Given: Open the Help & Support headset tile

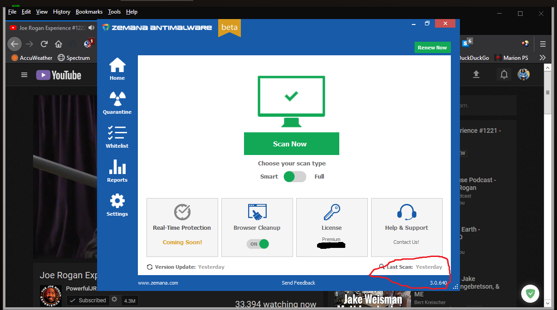Looking at the screenshot, I should coord(407,228).
